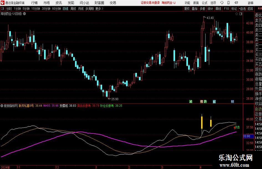The image size is (262, 169).
Task: Click month 12 on the time axis
Action: [x=57, y=167]
